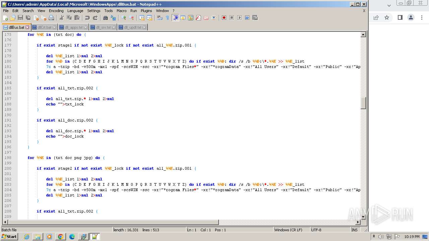The image size is (429, 241).
Task: Click the Save All toolbar icon
Action: (28, 18)
